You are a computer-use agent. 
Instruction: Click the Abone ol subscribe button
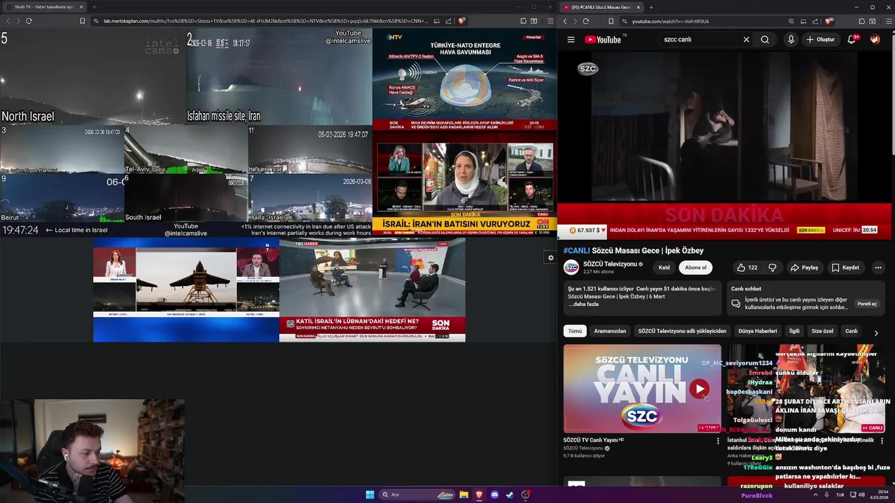pos(695,268)
